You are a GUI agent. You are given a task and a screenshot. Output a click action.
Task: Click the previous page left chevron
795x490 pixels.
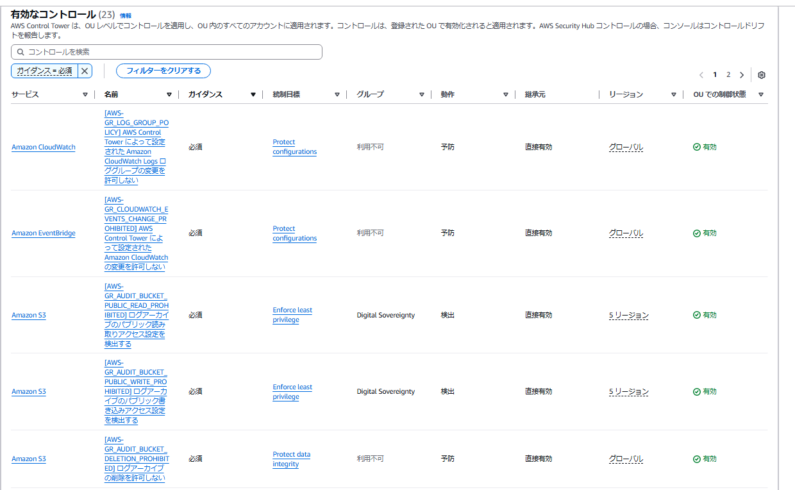(701, 75)
